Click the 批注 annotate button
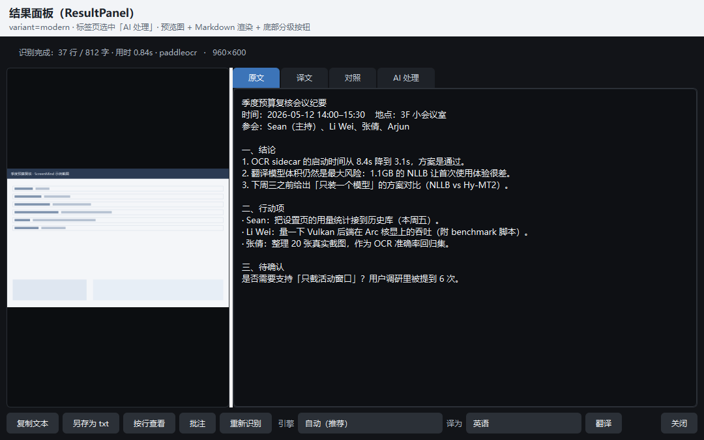704x440 pixels. click(x=198, y=424)
